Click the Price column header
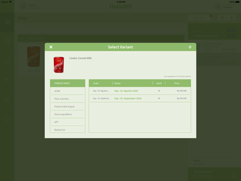This screenshot has width=241, height=181. click(x=177, y=83)
